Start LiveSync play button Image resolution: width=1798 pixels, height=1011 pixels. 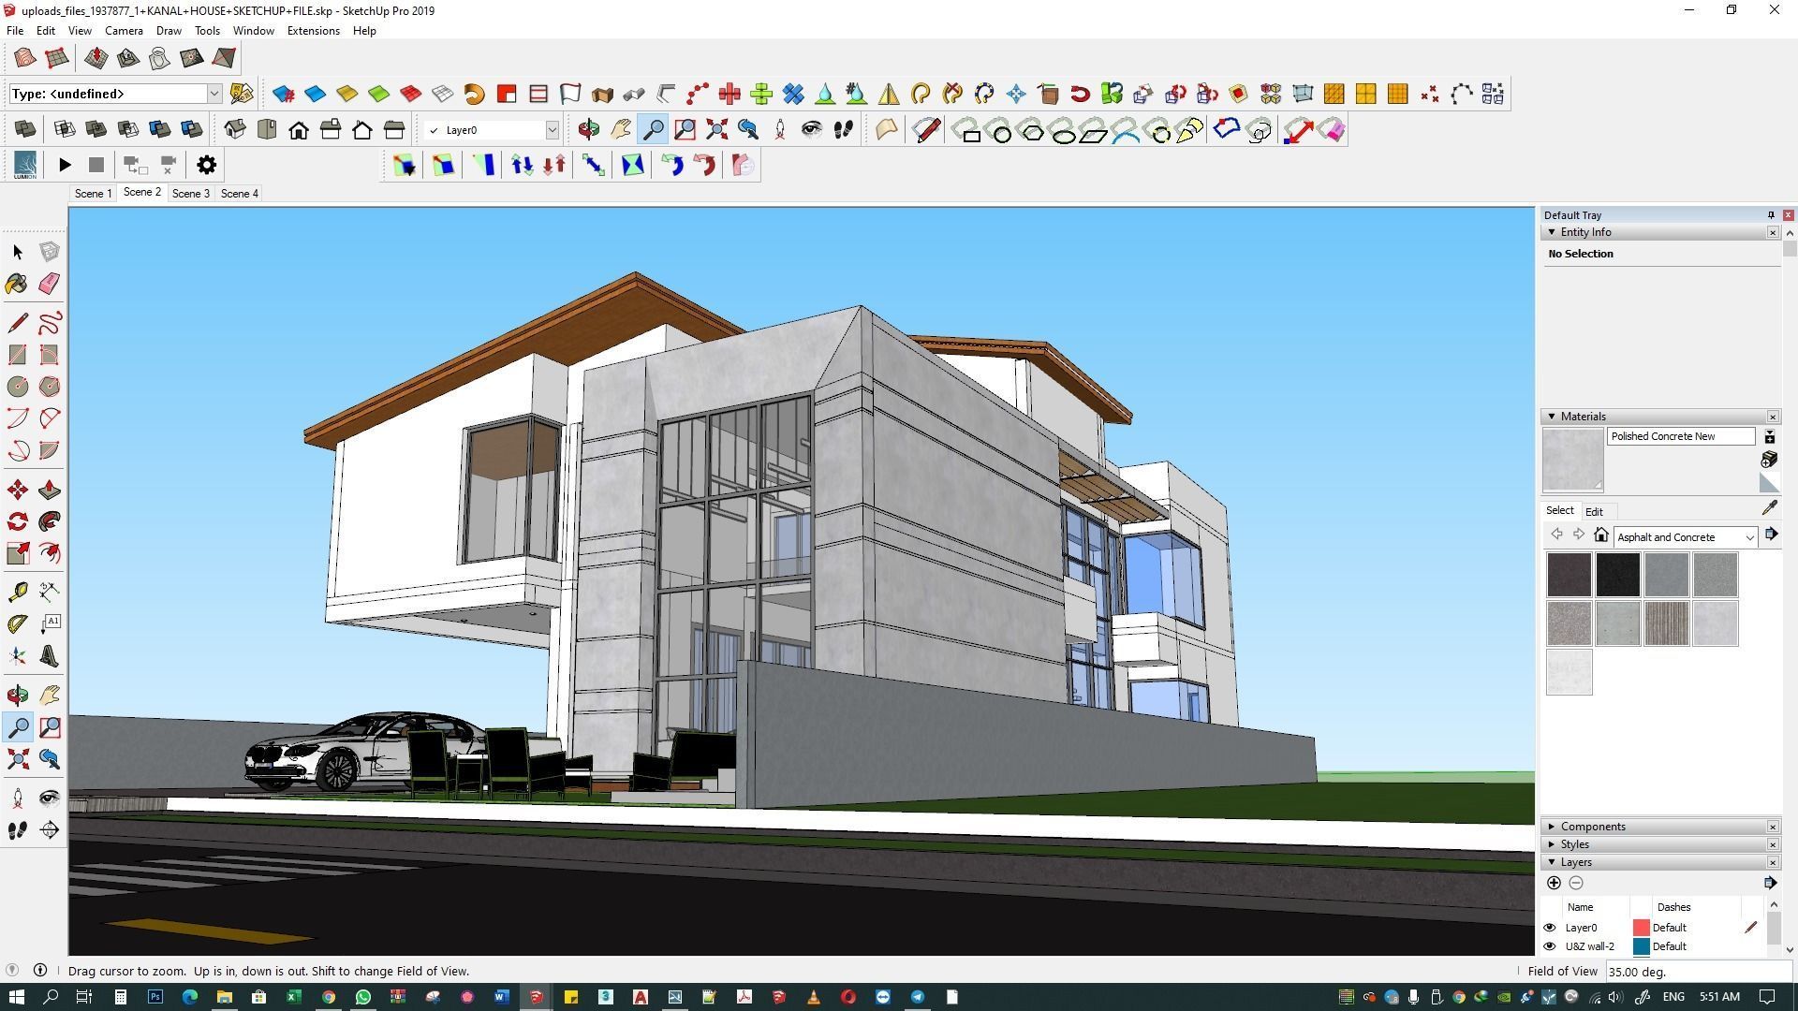[x=65, y=165]
